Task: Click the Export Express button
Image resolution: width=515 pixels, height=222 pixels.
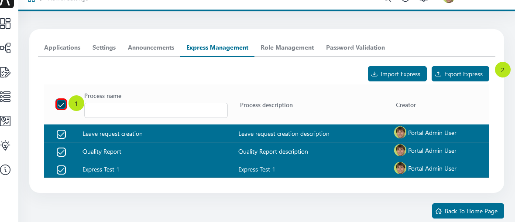Action: (x=460, y=74)
